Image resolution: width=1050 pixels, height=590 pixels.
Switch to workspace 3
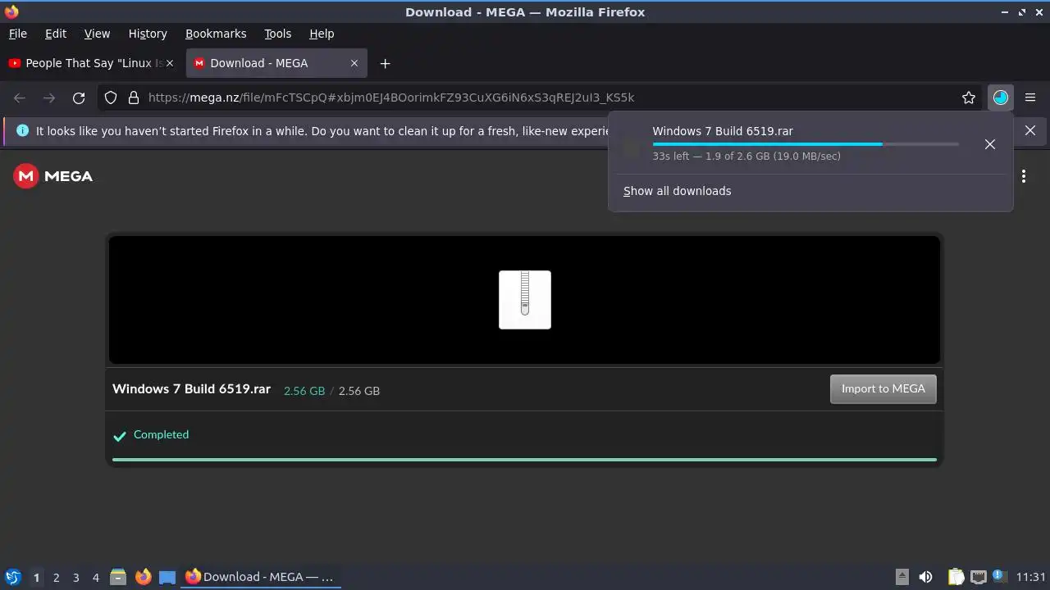75,577
